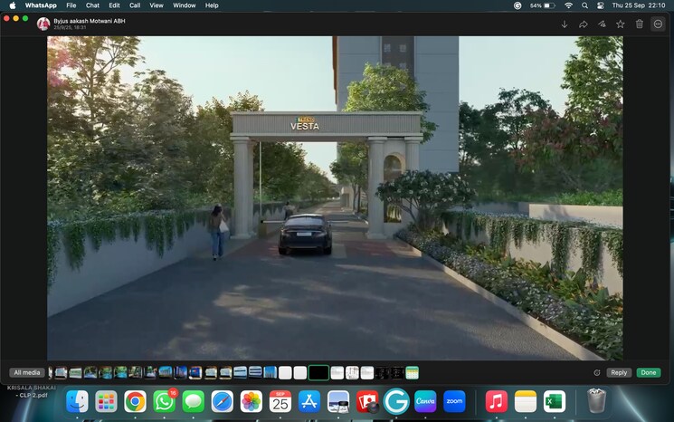
Task: Click the emoji reaction icon beside Reply
Action: [x=597, y=372]
